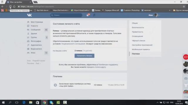Open the music note icon in header
This screenshot has width=188, height=105.
pyautogui.click(x=94, y=15)
